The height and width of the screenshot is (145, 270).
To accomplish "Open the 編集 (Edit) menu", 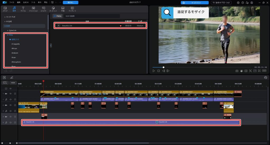I will pos(18,2).
